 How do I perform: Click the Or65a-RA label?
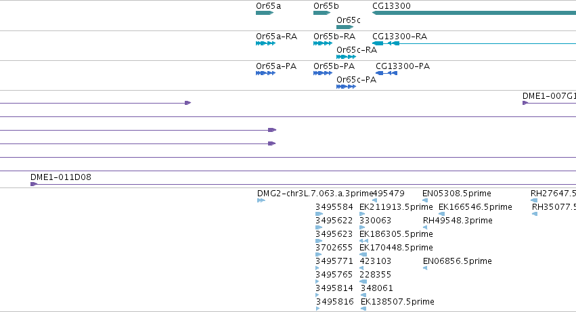point(277,37)
